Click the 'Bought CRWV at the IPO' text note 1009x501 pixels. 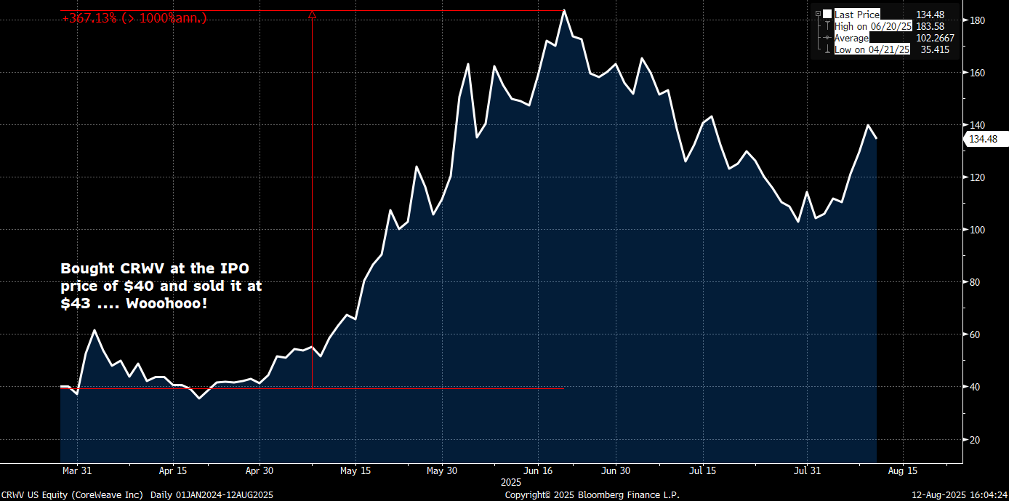tap(161, 286)
